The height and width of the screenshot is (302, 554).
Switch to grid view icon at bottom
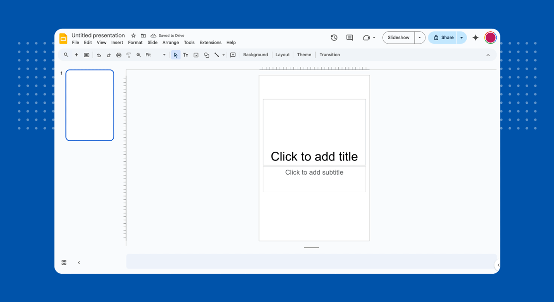[x=64, y=262]
